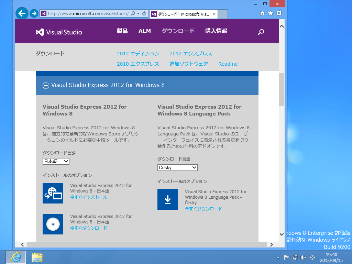Viewport: 352px width, 264px height.
Task: Open network tray icon
Action: click(295, 257)
